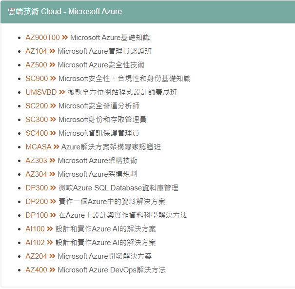The image size is (295, 289).
Task: Select the SC900 安全性、合規性和身份基礎知識 course
Action: click(108, 79)
